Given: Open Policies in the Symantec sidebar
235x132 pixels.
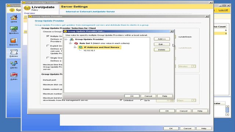Looking at the screenshot, I should (14, 53).
